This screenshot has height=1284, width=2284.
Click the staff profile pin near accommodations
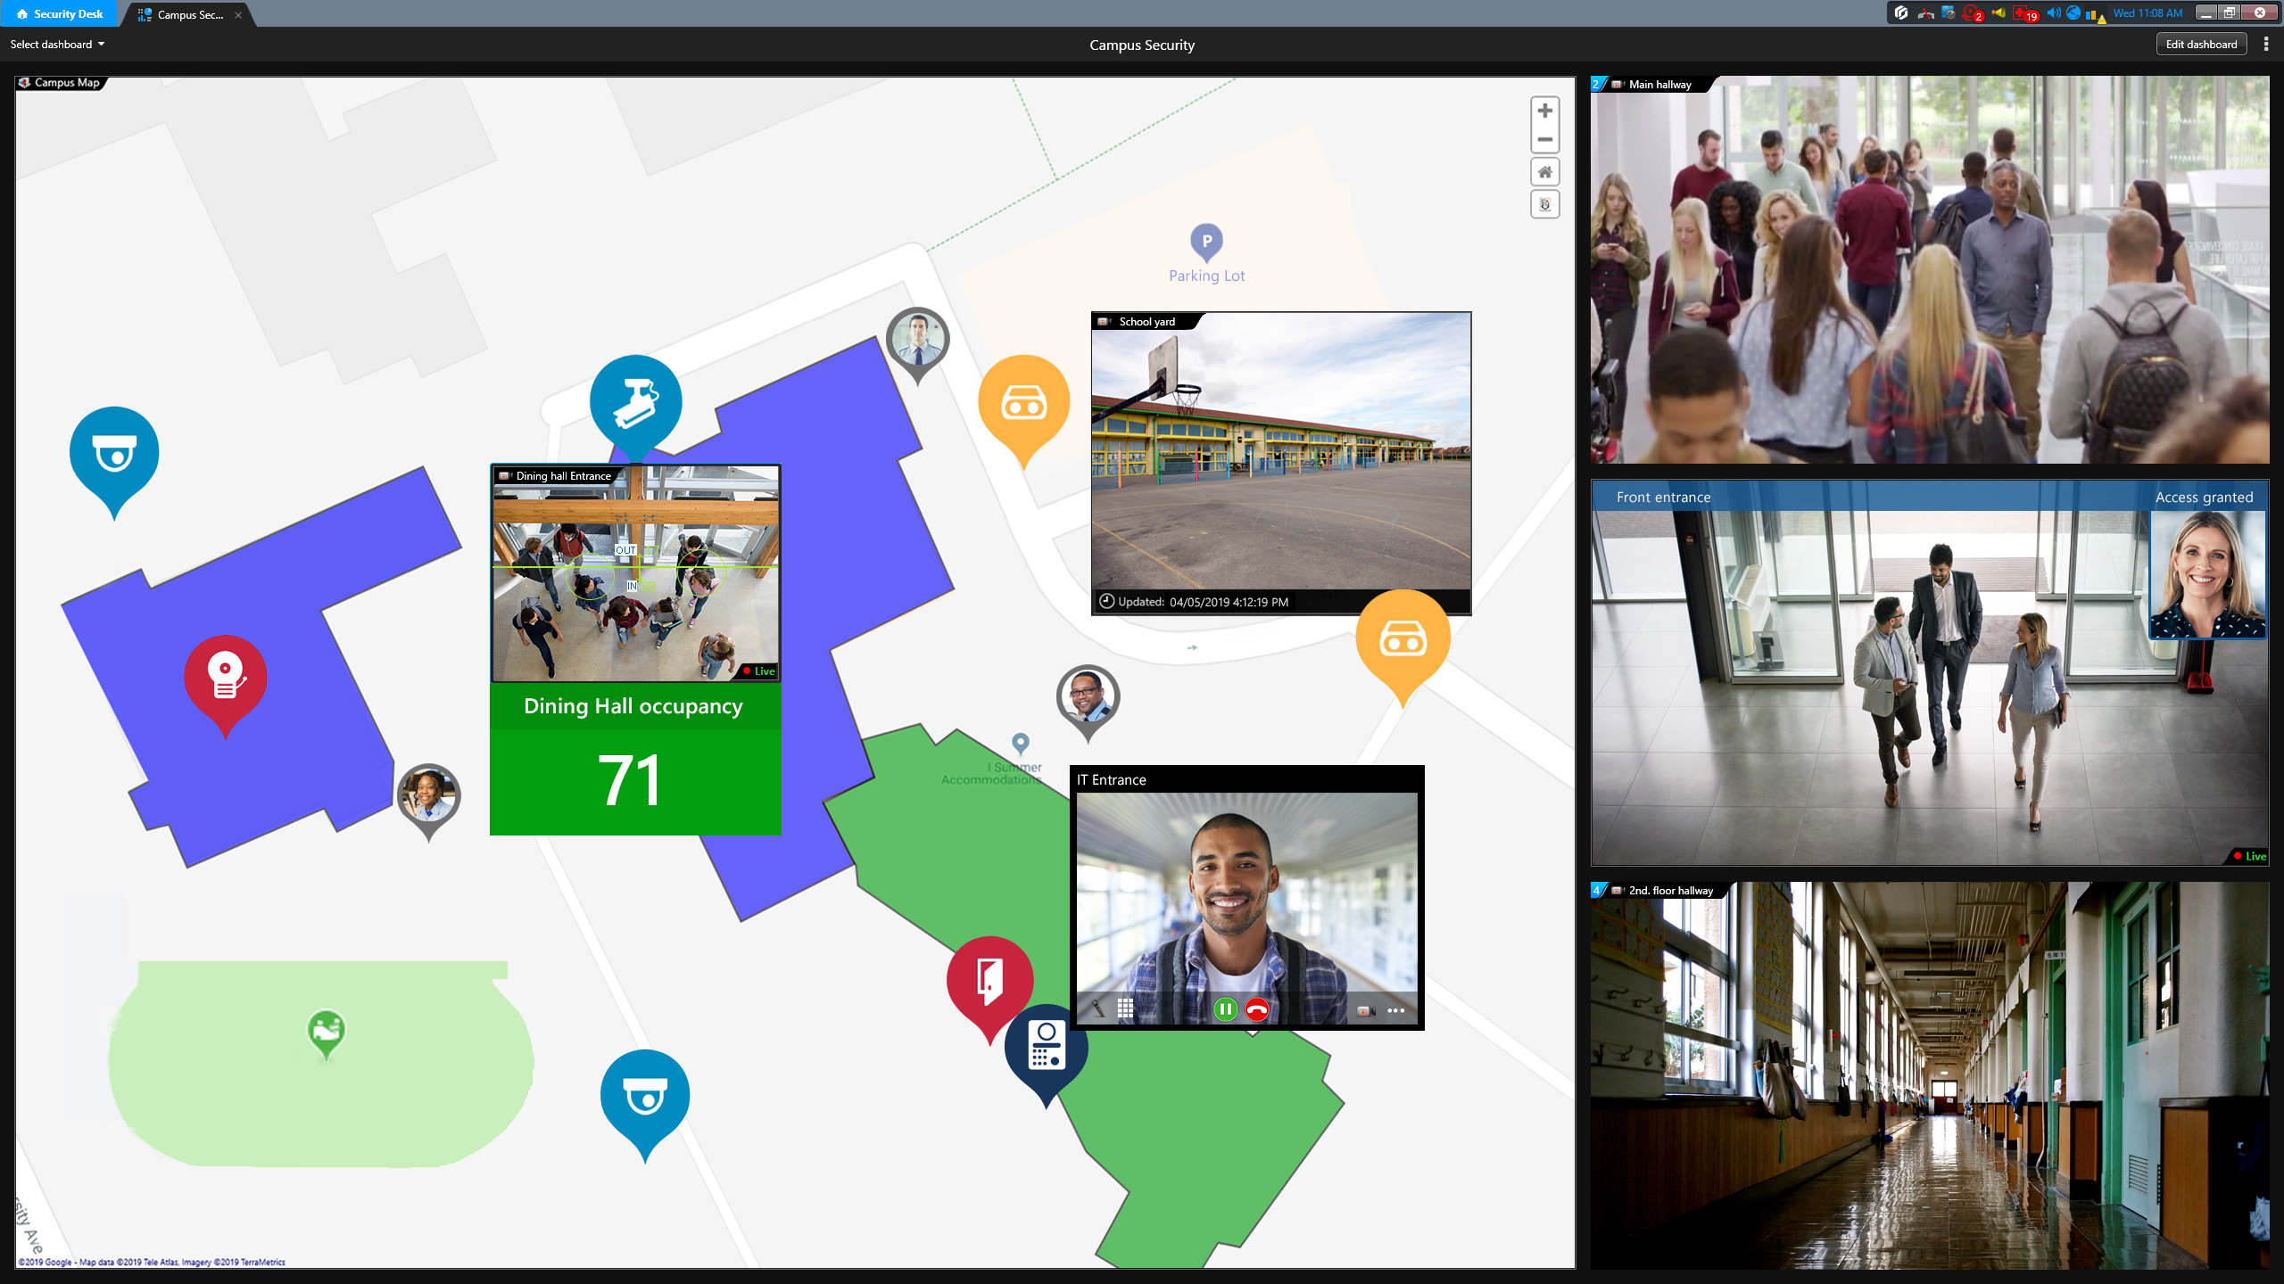1087,696
